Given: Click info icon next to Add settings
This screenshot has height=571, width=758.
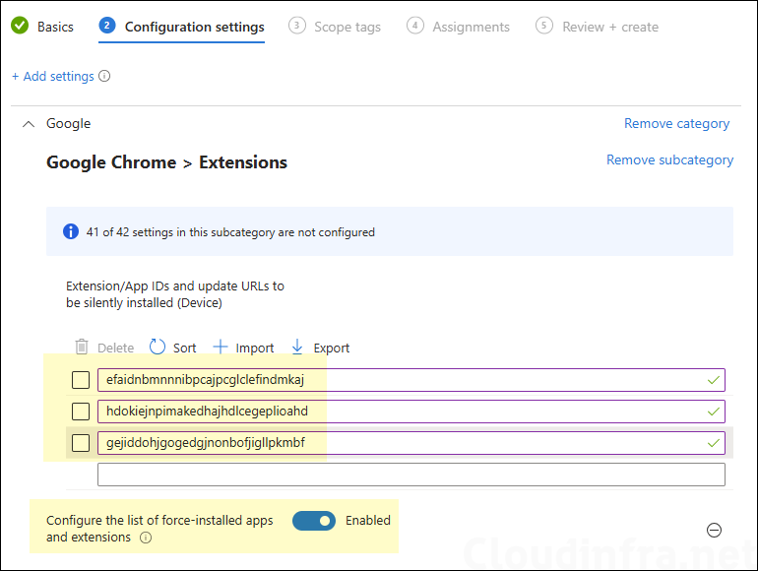Looking at the screenshot, I should point(105,76).
